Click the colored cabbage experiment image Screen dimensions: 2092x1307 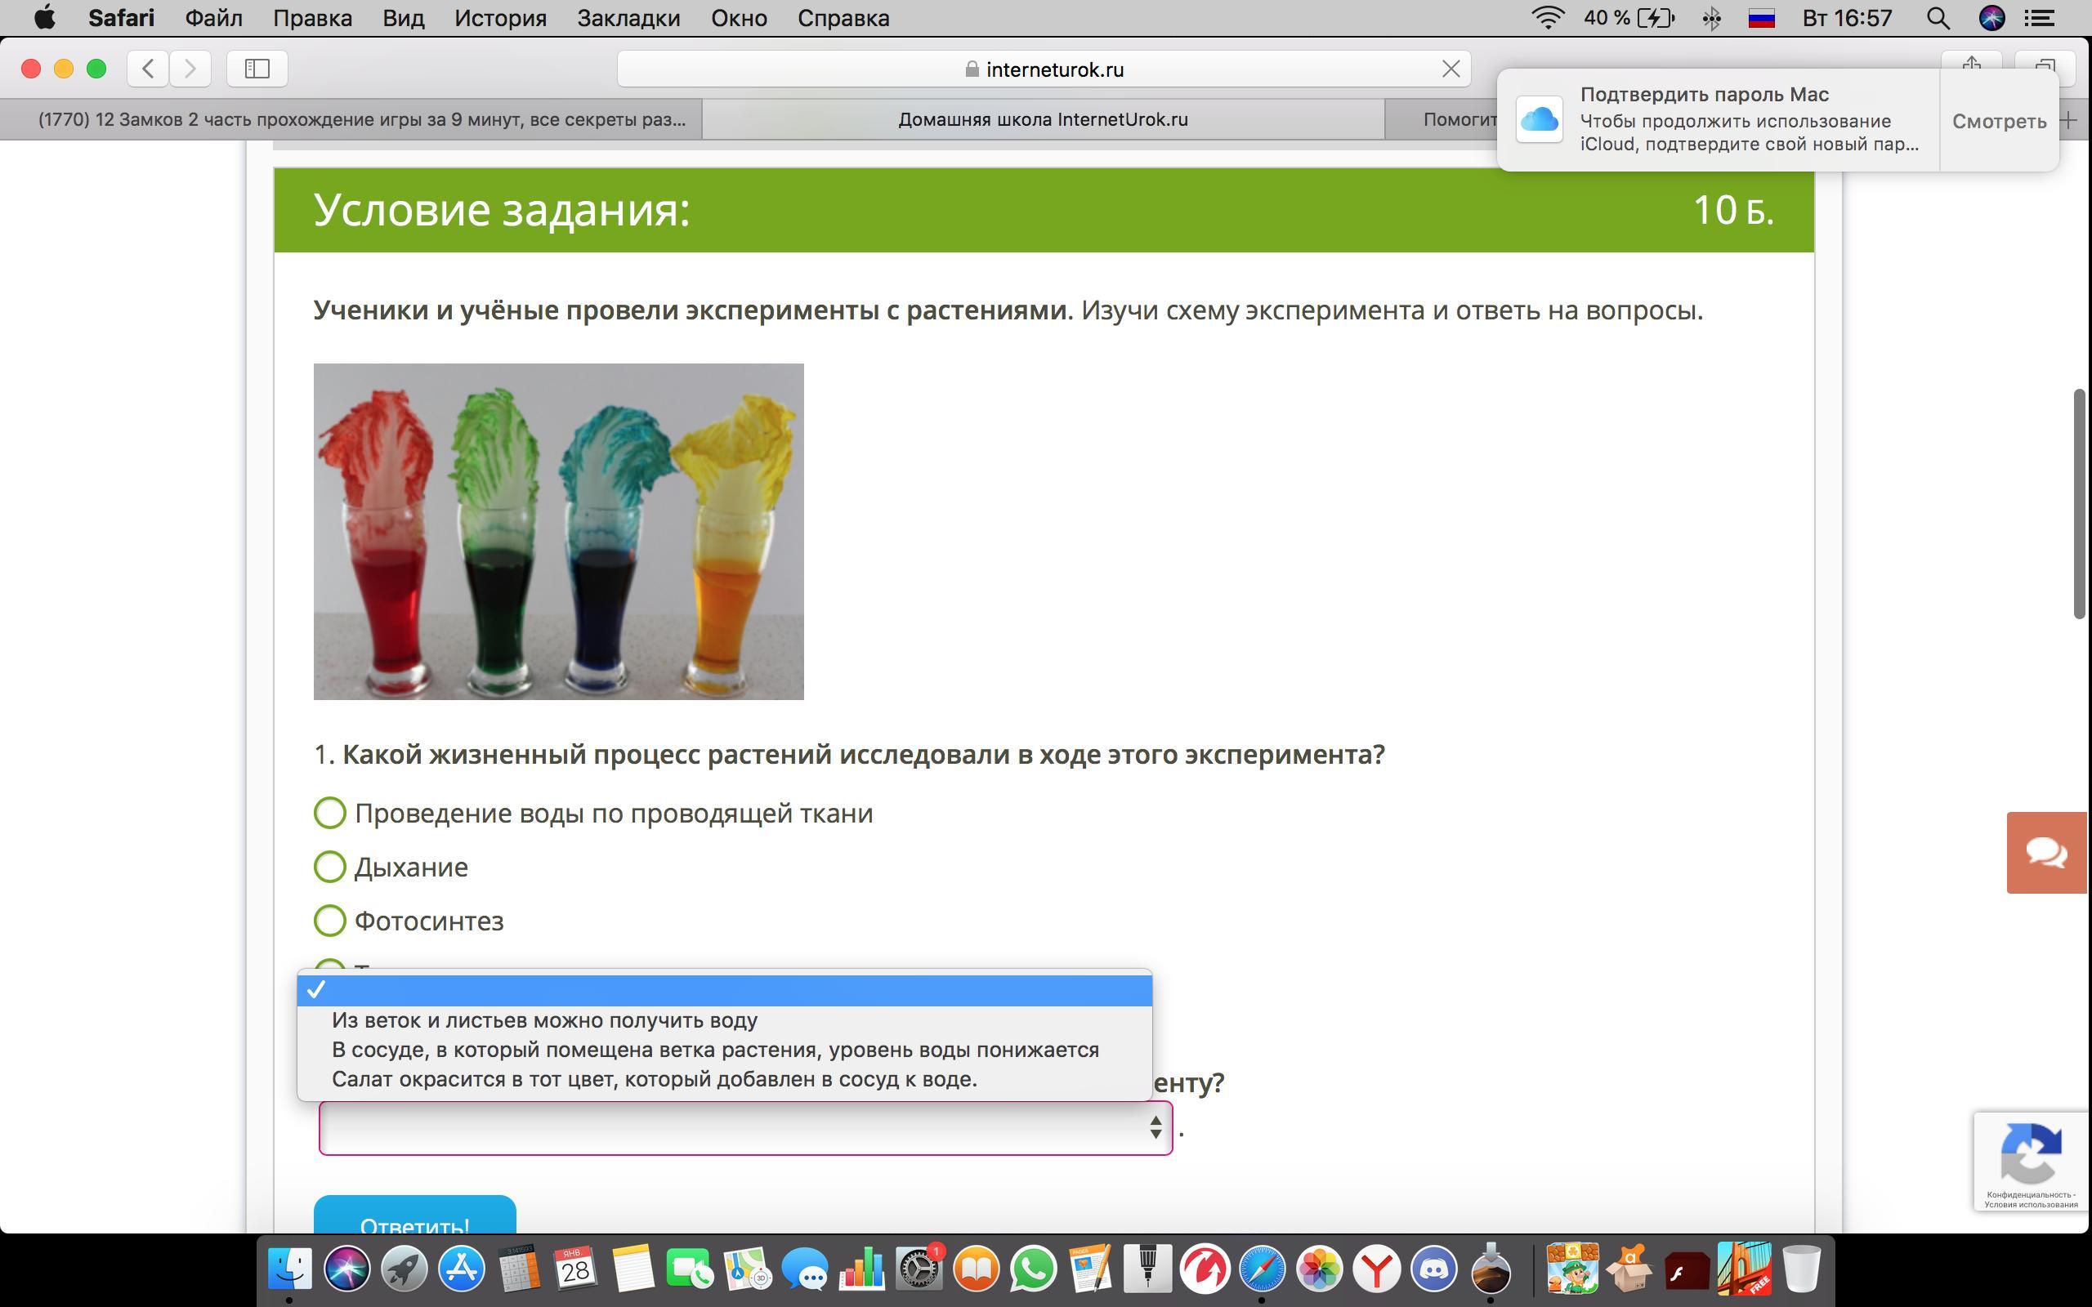point(558,531)
